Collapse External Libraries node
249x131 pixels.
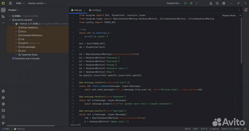[10, 20]
